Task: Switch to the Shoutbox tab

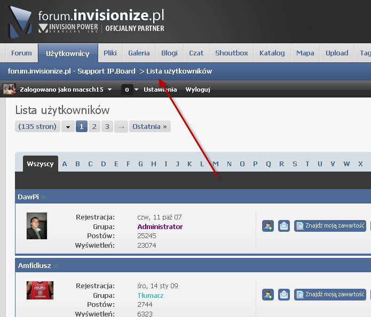Action: point(231,53)
